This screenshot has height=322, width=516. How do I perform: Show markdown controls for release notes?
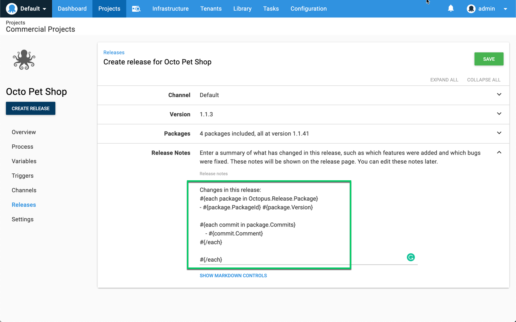233,275
